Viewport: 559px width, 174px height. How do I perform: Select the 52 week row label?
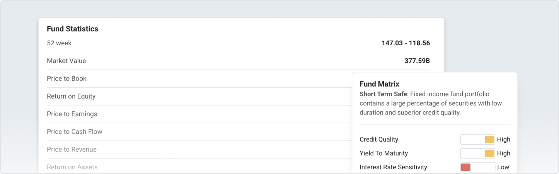tap(59, 43)
